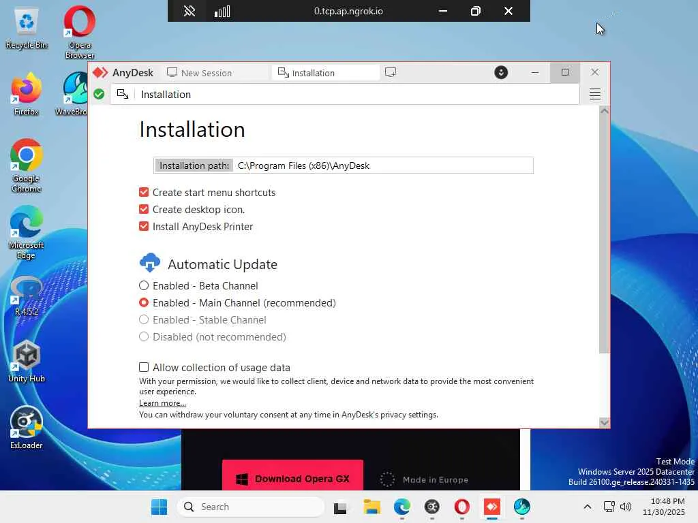The width and height of the screenshot is (698, 523).
Task: Open Microsoft Edge from the taskbar
Action: [x=402, y=507]
